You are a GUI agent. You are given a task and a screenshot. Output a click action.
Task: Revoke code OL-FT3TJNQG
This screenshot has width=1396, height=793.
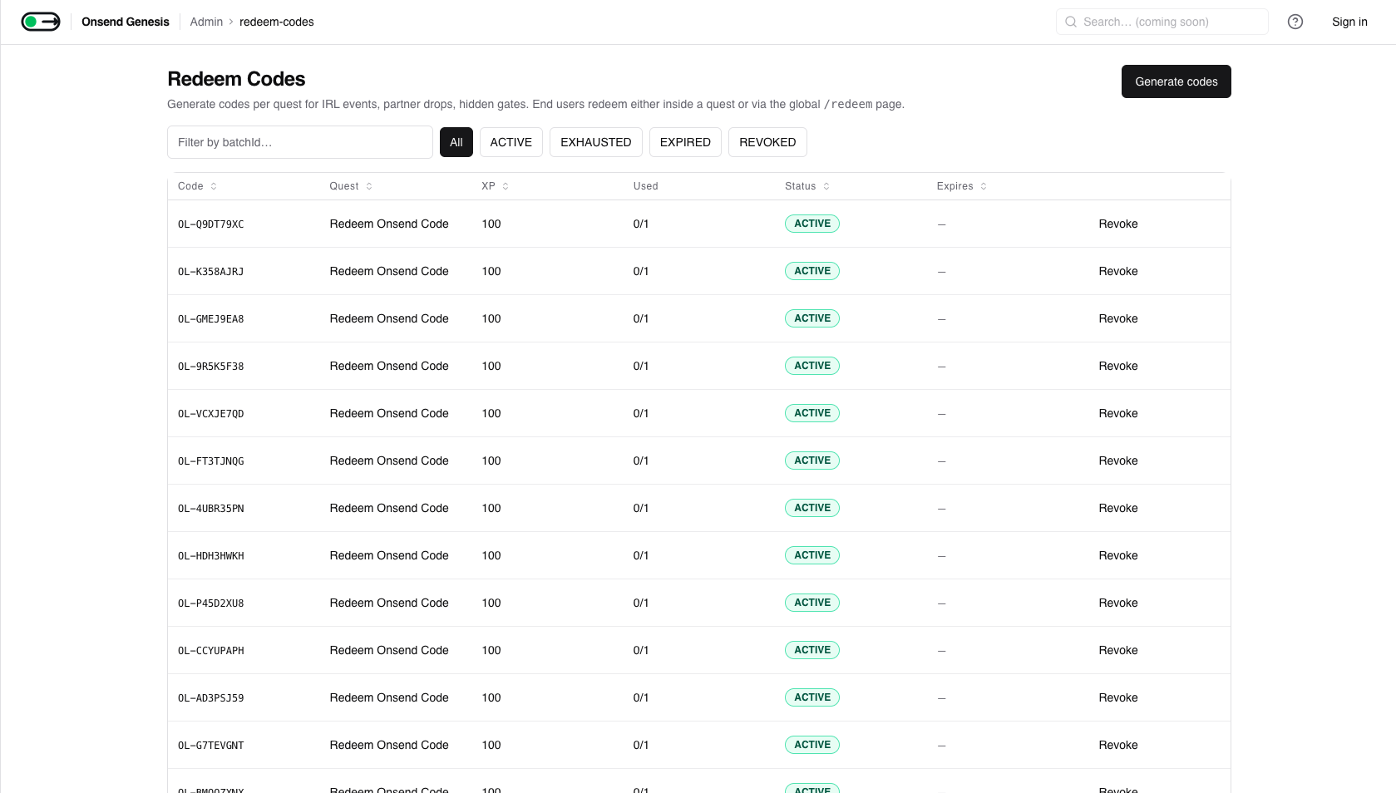[x=1118, y=461]
